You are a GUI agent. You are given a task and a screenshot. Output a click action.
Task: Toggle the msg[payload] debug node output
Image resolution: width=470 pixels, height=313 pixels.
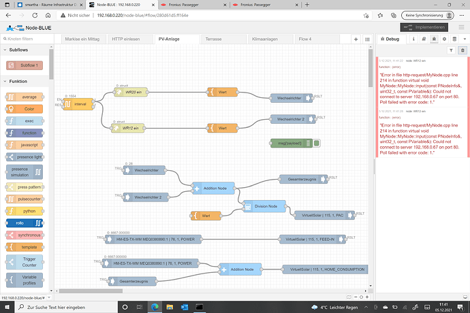click(317, 143)
